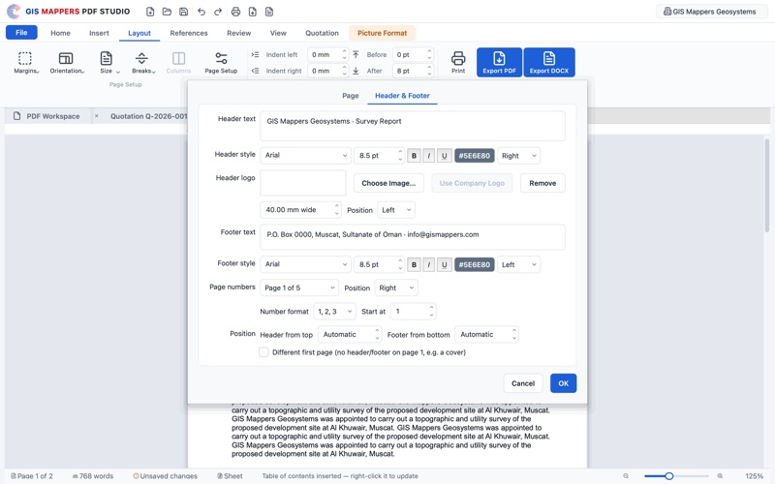This screenshot has height=484, width=775.
Task: Select the Header & Footer dialog tab
Action: pyautogui.click(x=402, y=95)
